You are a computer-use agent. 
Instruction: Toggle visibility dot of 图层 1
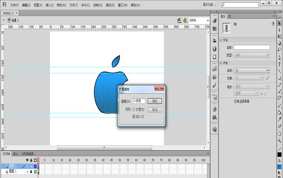[28, 172]
